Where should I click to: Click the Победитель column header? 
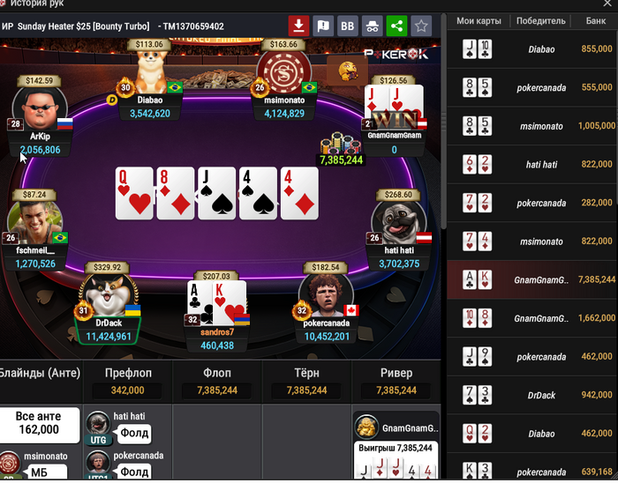[x=540, y=21]
